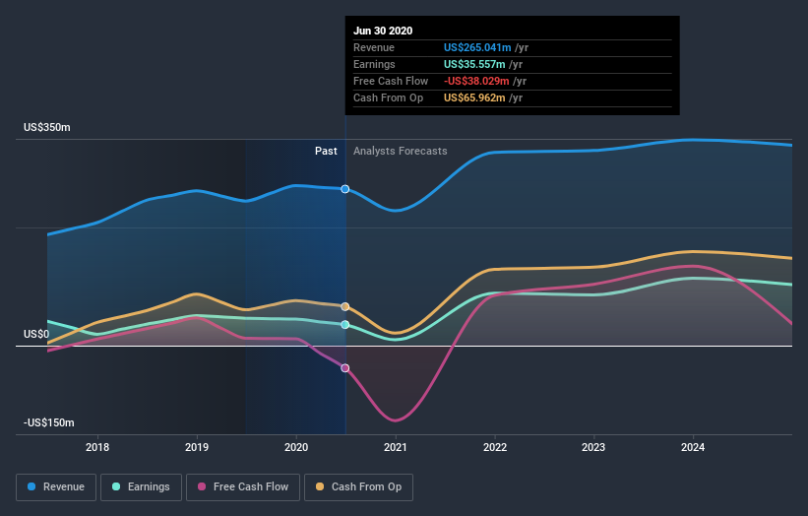The height and width of the screenshot is (516, 808).
Task: Click the 2018 x-axis label
Action: click(97, 447)
